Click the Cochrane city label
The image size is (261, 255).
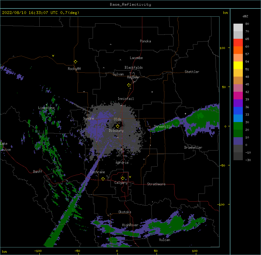click(x=97, y=172)
